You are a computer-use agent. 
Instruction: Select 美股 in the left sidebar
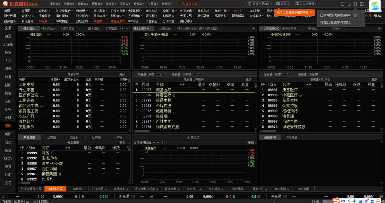click(8, 134)
